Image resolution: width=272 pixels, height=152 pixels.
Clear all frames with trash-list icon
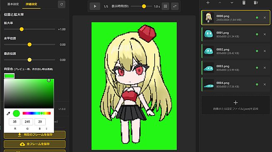coord(256,2)
